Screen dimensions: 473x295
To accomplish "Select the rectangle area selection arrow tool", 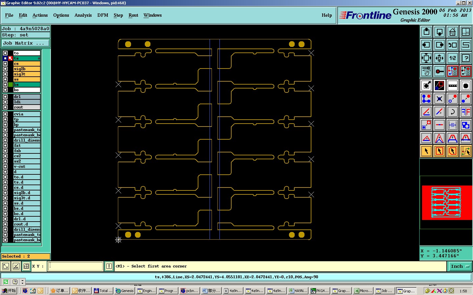I will coord(439,151).
